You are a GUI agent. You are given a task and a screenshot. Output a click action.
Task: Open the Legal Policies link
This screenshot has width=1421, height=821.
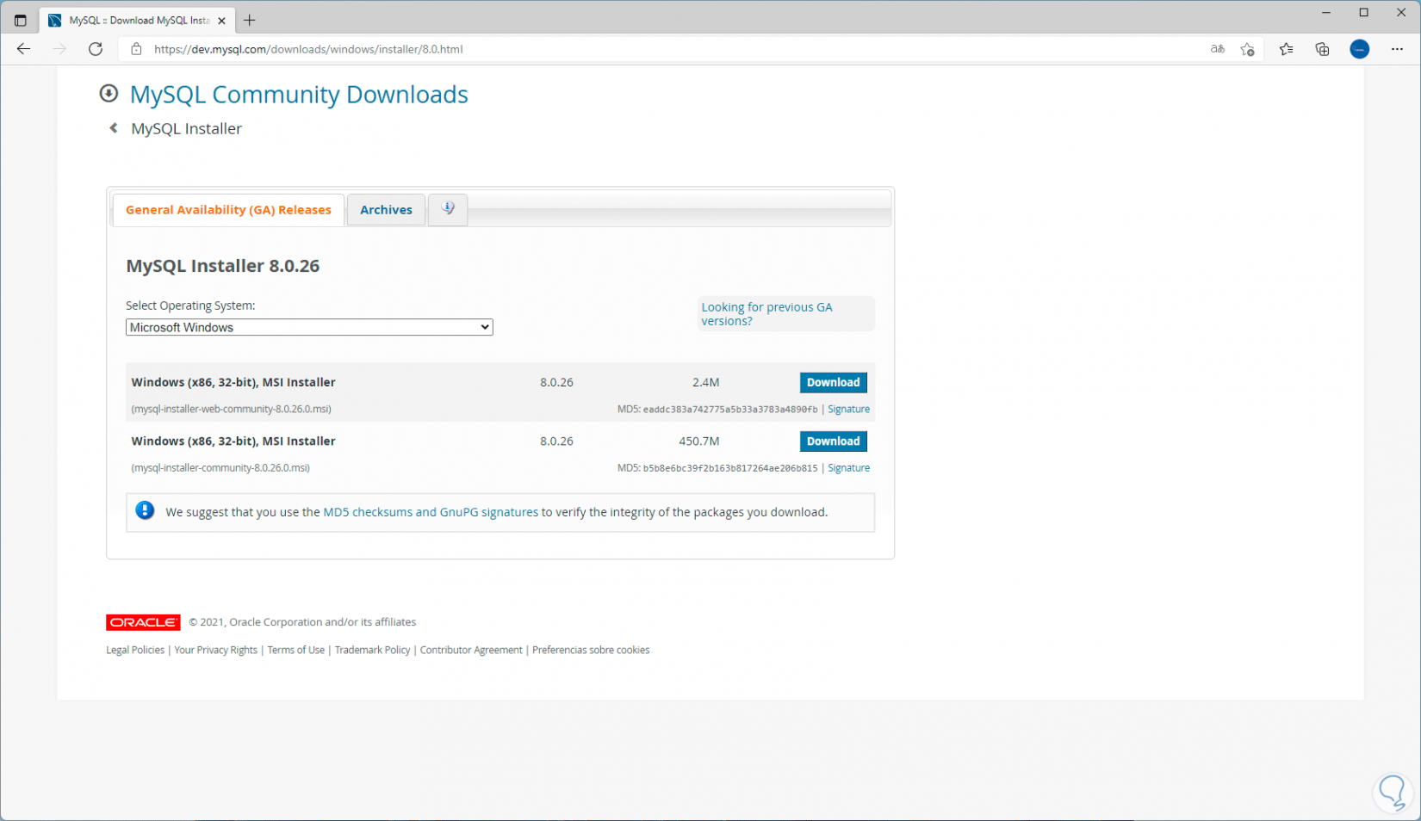[x=135, y=650]
